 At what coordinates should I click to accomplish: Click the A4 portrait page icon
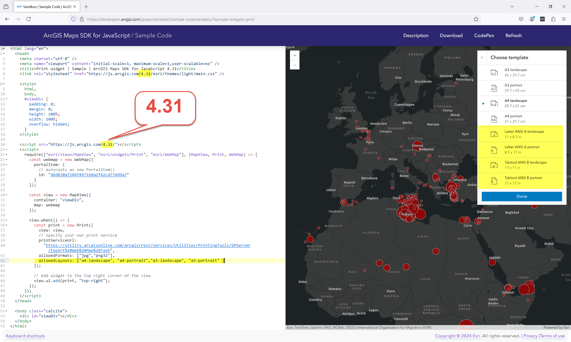tap(494, 119)
